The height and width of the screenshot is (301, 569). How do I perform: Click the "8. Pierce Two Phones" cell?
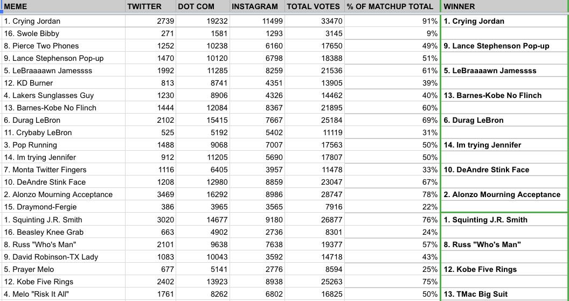(x=63, y=46)
